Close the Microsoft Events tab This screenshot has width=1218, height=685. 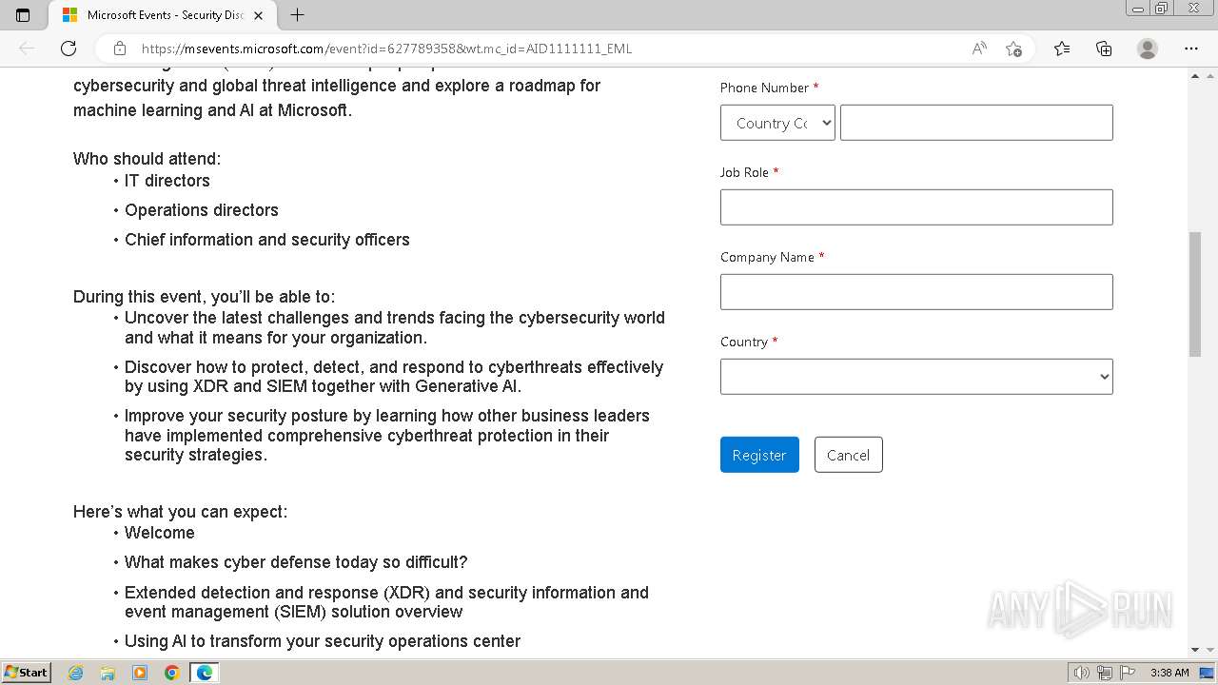tap(258, 15)
